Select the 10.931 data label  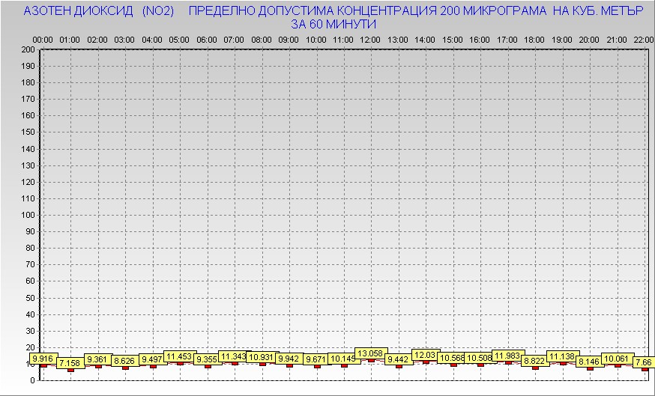(261, 357)
